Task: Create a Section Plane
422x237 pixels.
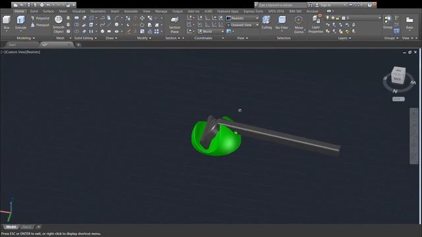Action: click(x=175, y=24)
